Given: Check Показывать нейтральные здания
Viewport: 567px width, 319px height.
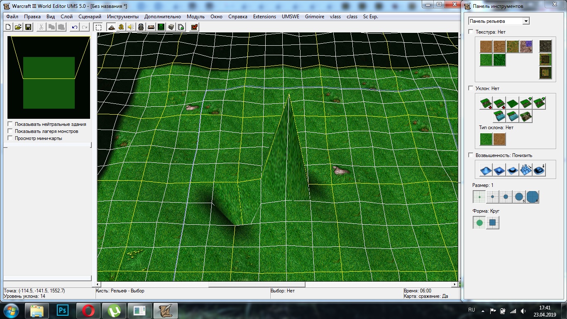Looking at the screenshot, I should pyautogui.click(x=10, y=124).
